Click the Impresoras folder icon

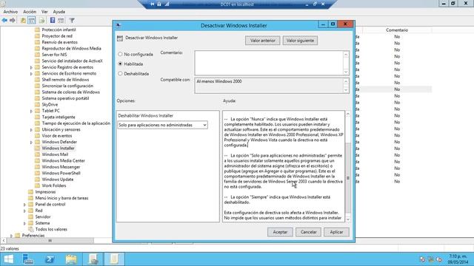click(x=30, y=192)
